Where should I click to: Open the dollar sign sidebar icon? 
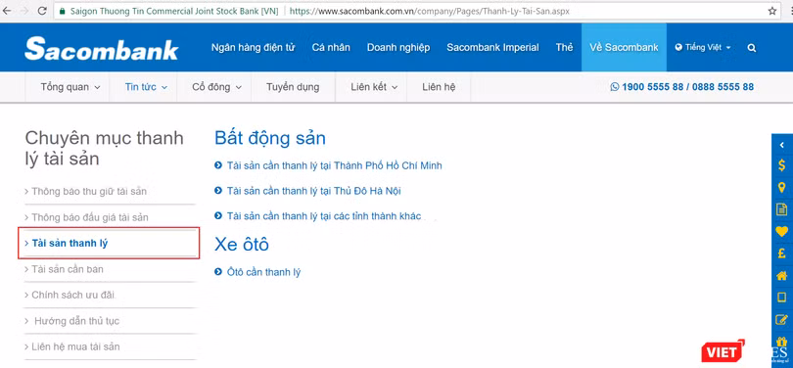click(x=782, y=164)
